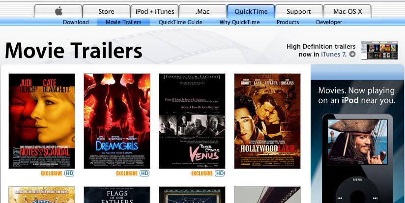Select Download in the QuickTime submenu
Image resolution: width=405 pixels, height=203 pixels.
[76, 22]
